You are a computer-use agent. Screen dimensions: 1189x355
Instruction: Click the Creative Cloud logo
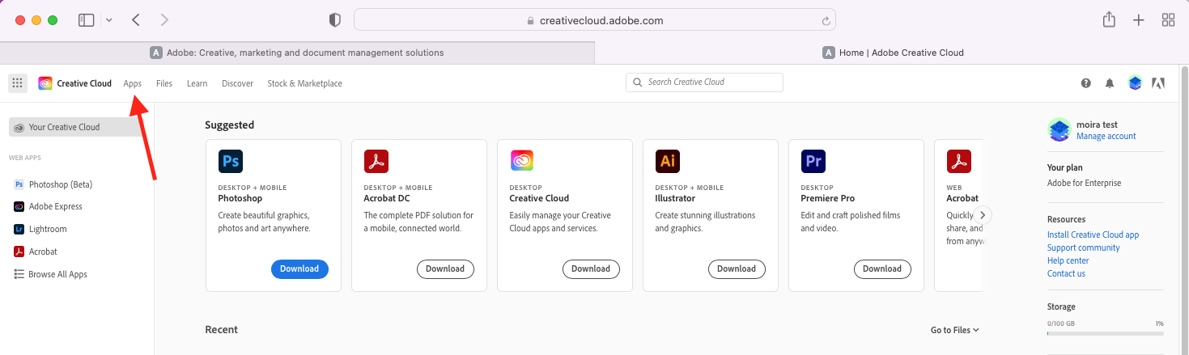tap(45, 83)
